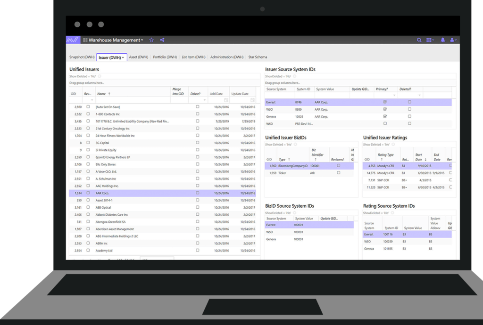Open the apps grid menu icon
This screenshot has height=325, width=483.
430,40
